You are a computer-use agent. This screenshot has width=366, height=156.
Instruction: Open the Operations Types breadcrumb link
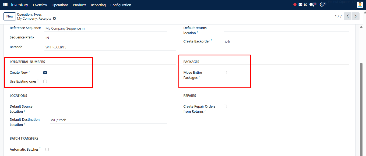(29, 15)
